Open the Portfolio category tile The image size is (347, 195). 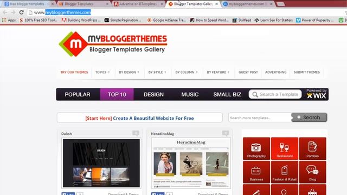(x=312, y=148)
